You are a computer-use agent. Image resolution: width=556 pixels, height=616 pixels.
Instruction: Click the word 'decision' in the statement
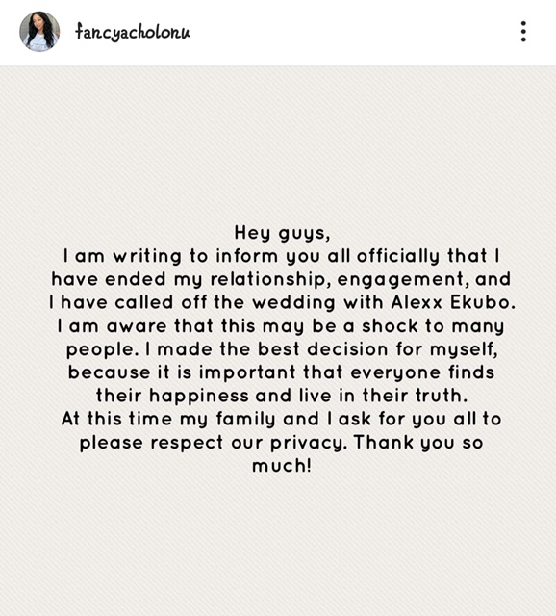[x=347, y=349]
